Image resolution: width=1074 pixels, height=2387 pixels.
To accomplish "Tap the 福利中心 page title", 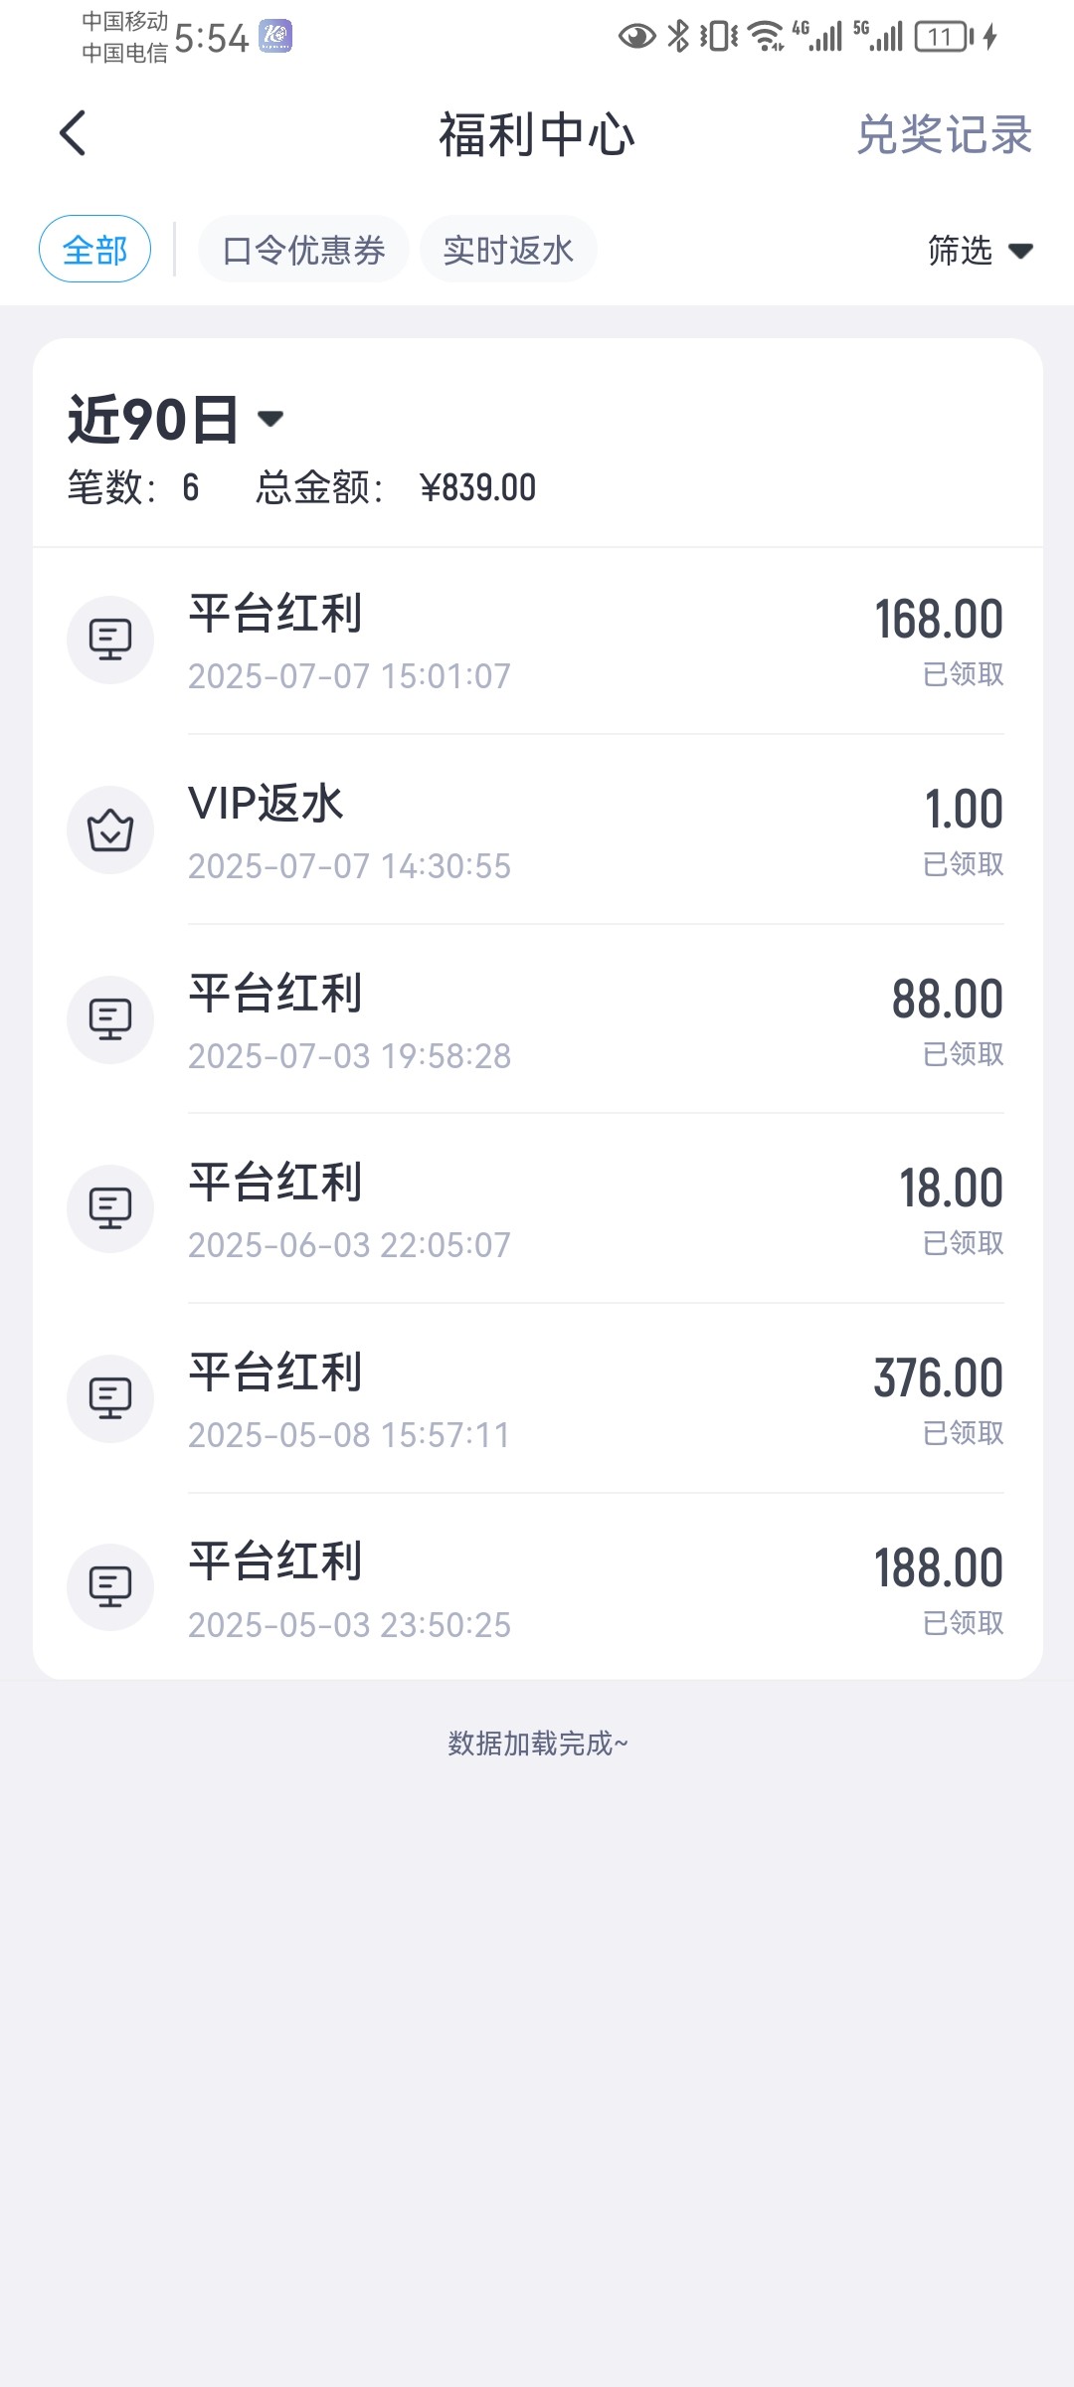I will [537, 134].
